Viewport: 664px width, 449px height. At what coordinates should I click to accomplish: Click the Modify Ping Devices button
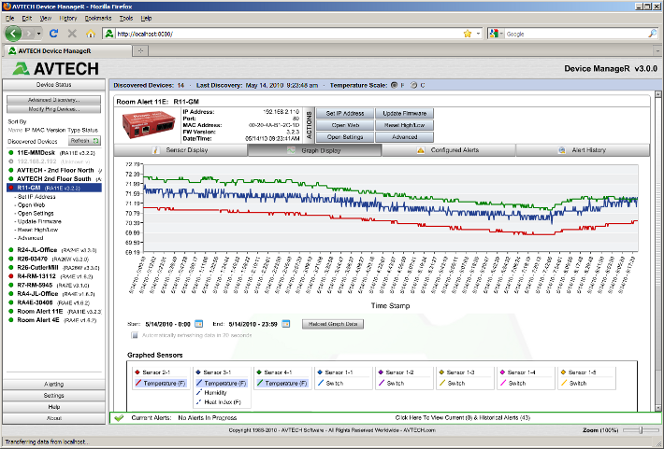54,109
